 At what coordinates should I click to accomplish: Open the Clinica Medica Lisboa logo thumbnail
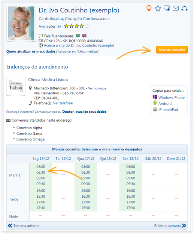pyautogui.click(x=16, y=86)
